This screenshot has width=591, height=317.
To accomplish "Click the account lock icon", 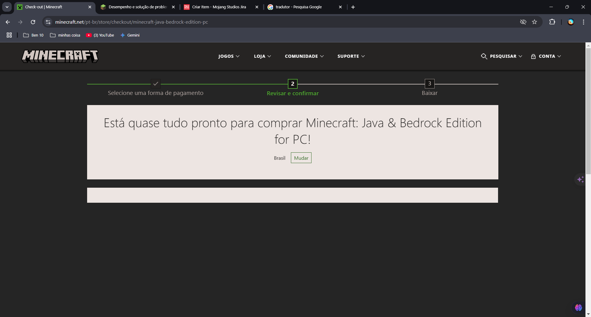I will click(533, 56).
